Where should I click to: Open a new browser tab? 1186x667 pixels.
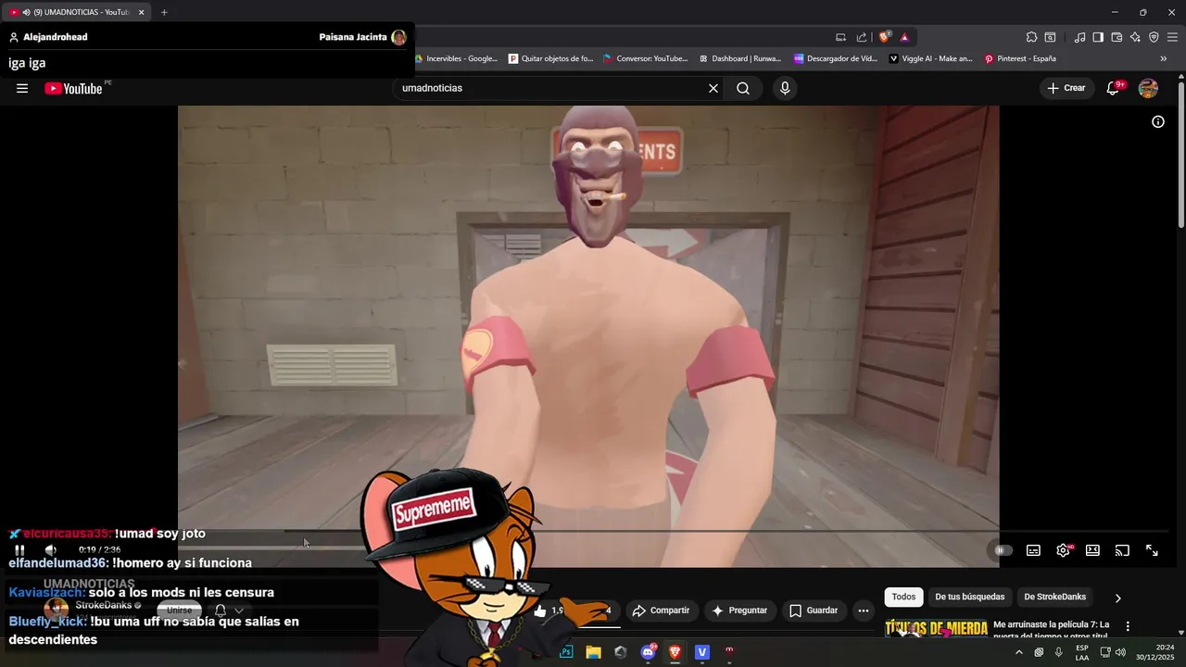coord(164,12)
